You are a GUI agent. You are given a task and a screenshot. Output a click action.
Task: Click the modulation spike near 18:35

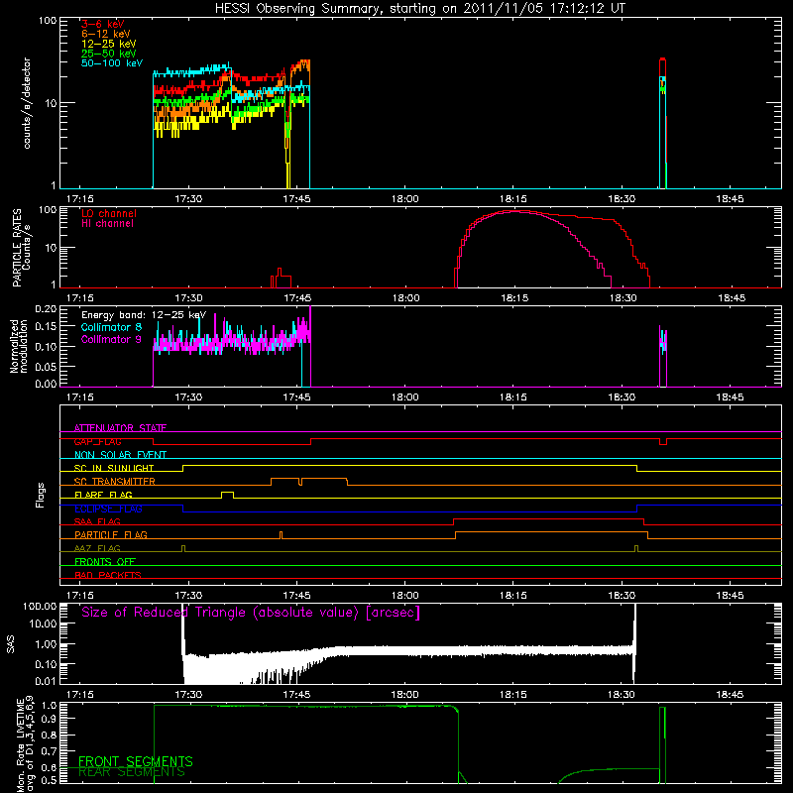click(x=663, y=356)
